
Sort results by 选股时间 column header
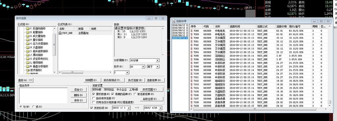[242, 27]
